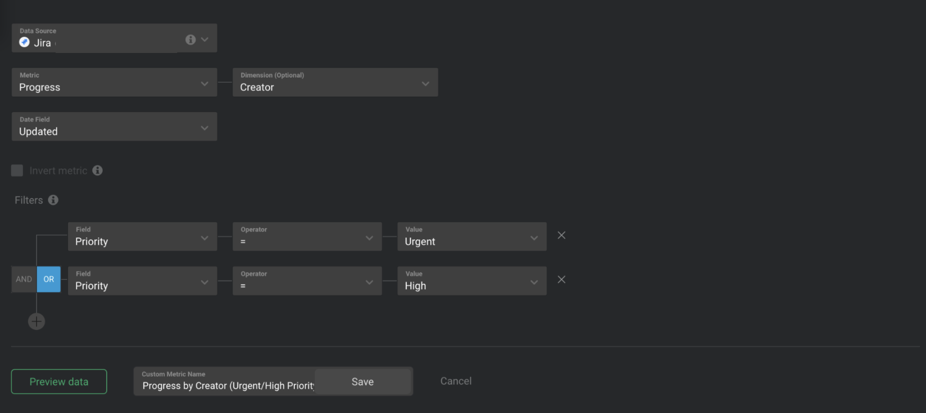Add a new filter with plus icon
The height and width of the screenshot is (413, 926).
(x=37, y=321)
